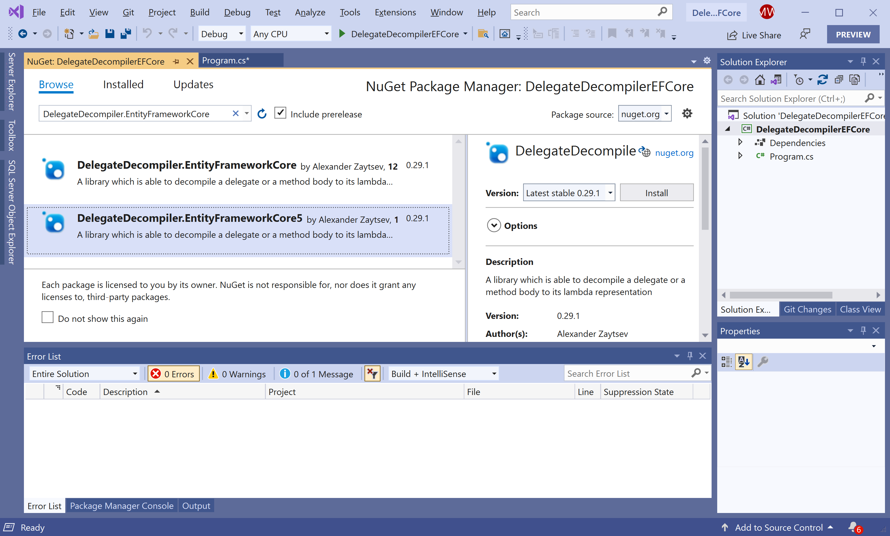Viewport: 890px width, 536px height.
Task: Open NuGet settings gear near package source
Action: (x=687, y=114)
